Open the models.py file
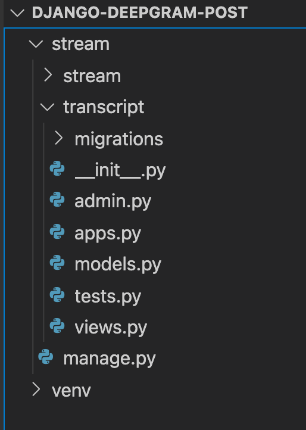Screen dimensions: 306x430 tap(118, 265)
